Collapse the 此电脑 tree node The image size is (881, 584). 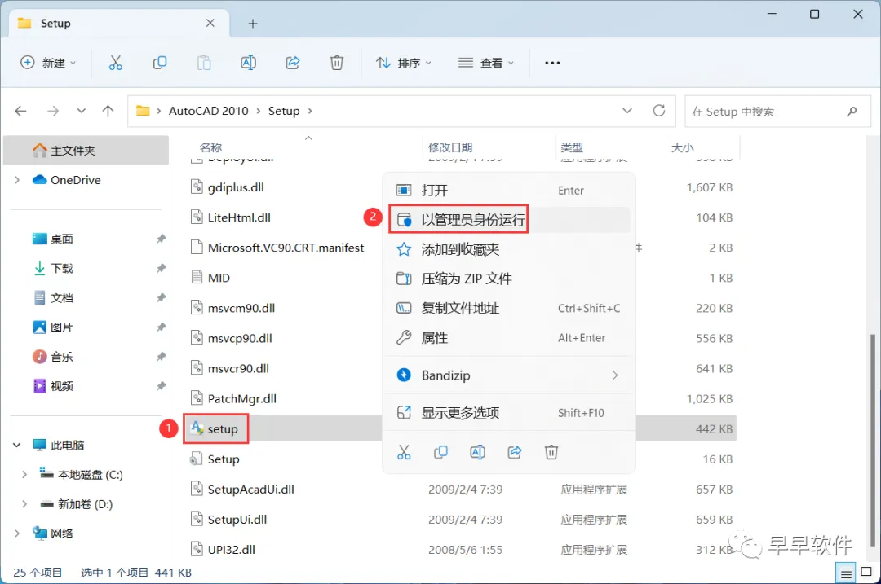tap(17, 445)
